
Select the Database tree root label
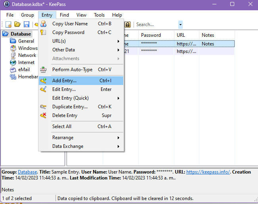click(x=21, y=34)
